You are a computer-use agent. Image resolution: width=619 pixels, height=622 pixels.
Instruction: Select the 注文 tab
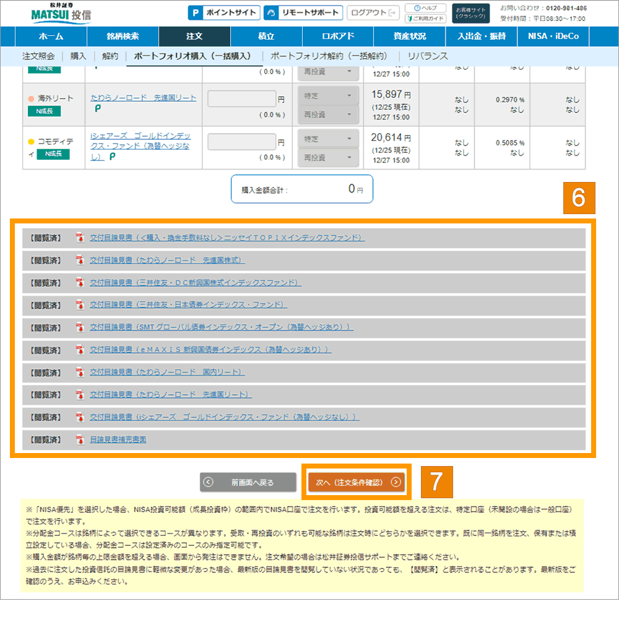click(194, 37)
